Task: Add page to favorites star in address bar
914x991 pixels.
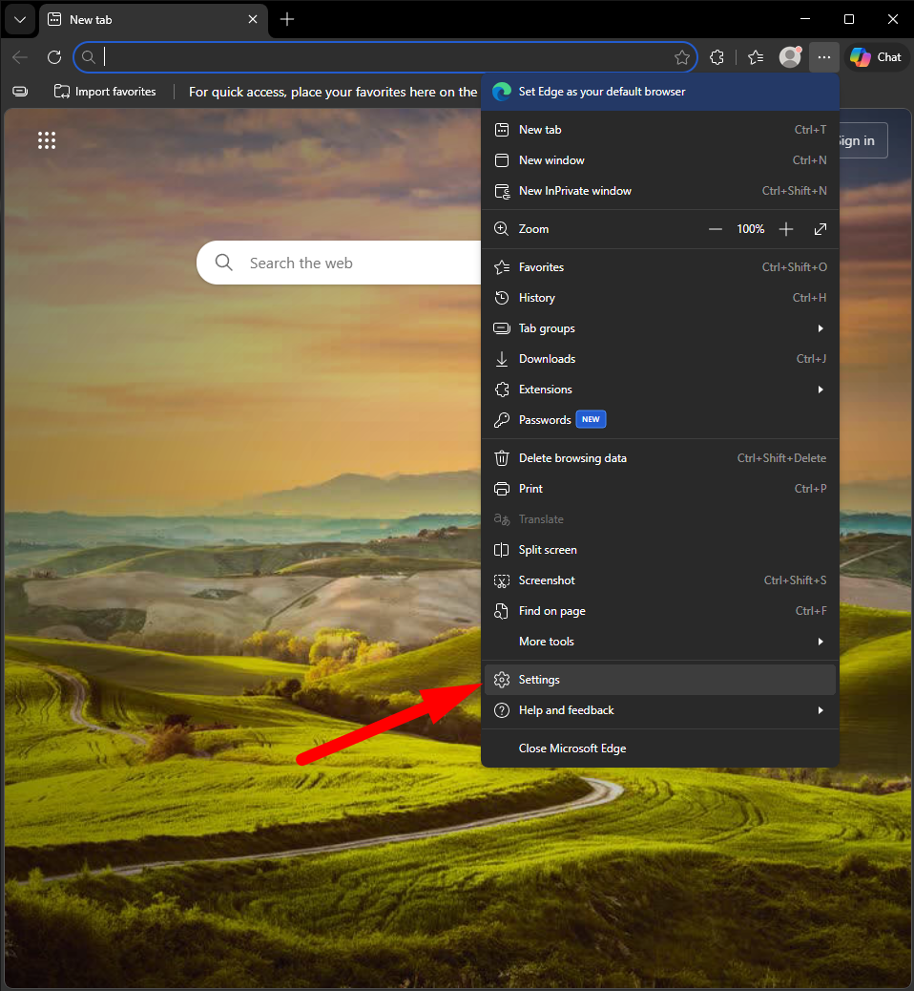Action: (682, 57)
